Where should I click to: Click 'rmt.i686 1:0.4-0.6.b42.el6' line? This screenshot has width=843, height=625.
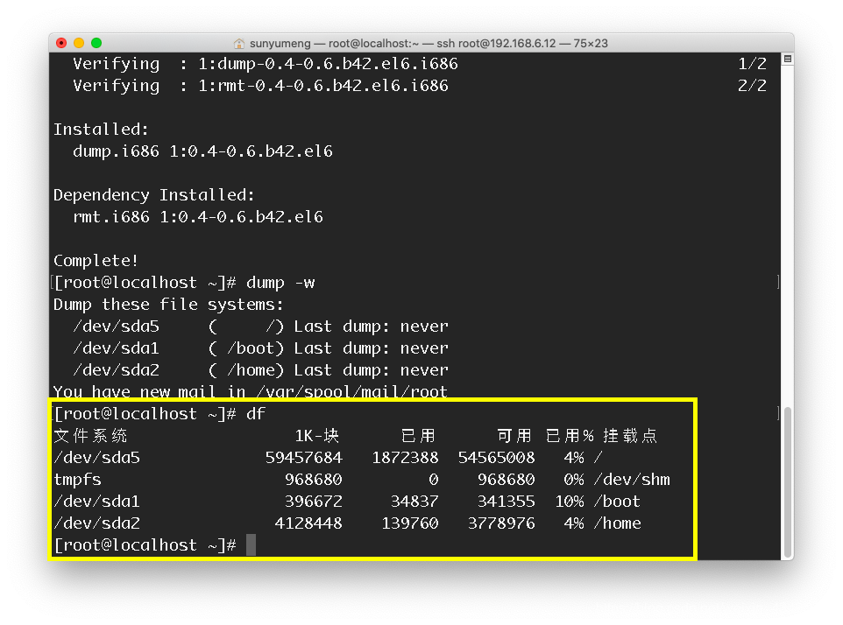pyautogui.click(x=198, y=217)
